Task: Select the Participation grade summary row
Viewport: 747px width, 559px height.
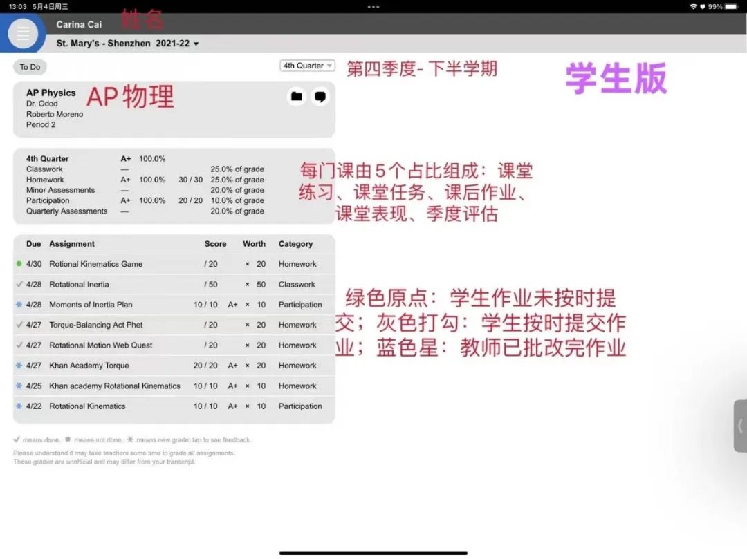Action: click(x=145, y=200)
